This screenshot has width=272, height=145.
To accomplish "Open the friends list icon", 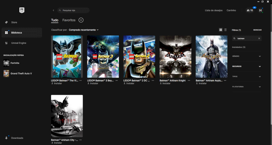I will 250,11.
